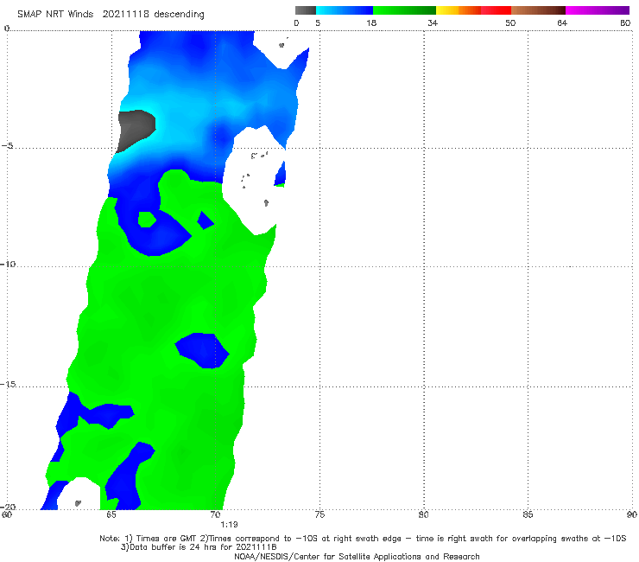Click the color bar label "18"
639x562 pixels.
(x=371, y=23)
